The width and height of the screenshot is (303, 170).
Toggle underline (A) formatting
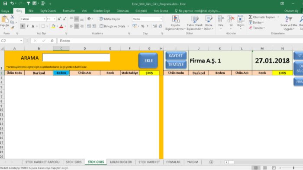(x=33, y=26)
